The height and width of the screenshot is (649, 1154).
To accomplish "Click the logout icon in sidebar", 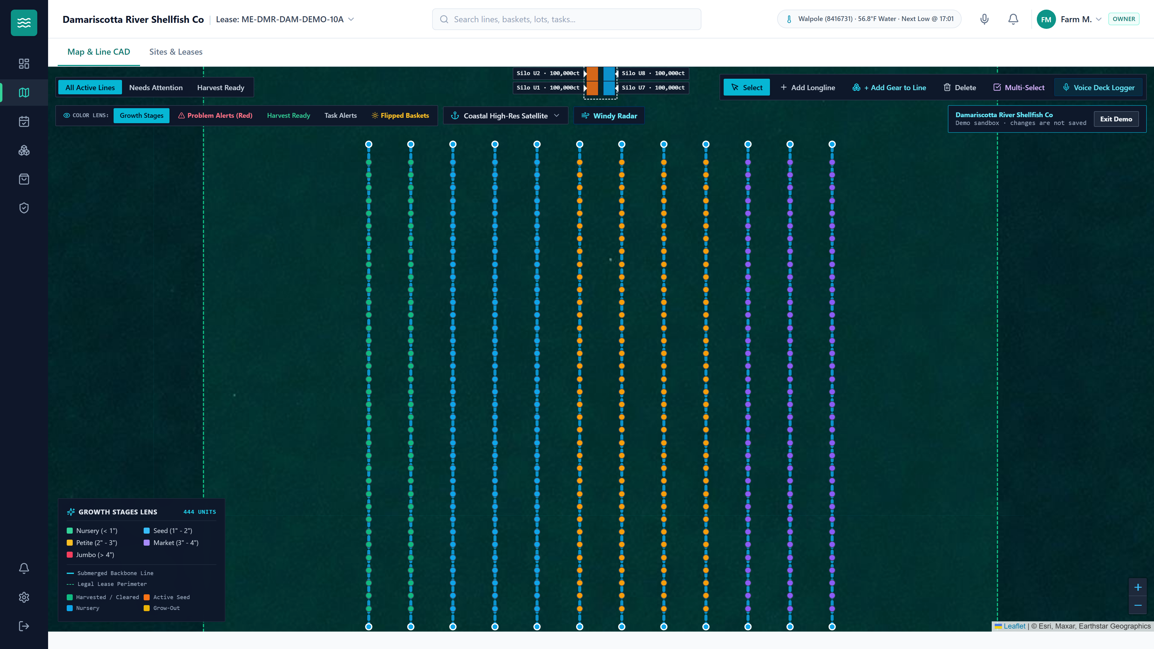I will click(24, 626).
